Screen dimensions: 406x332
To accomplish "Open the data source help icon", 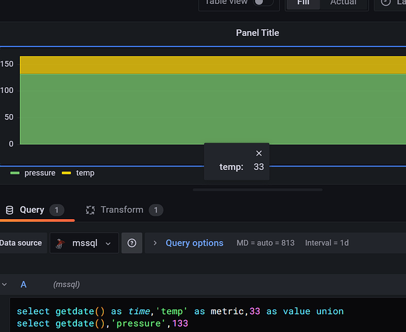I will (x=132, y=243).
